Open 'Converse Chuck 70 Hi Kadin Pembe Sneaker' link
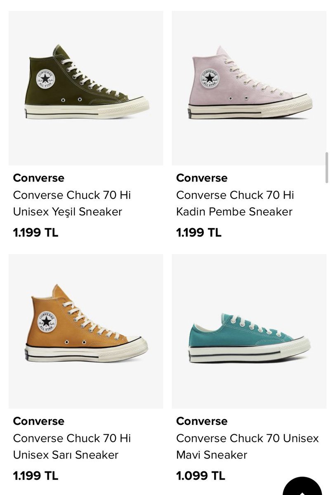 pyautogui.click(x=235, y=203)
